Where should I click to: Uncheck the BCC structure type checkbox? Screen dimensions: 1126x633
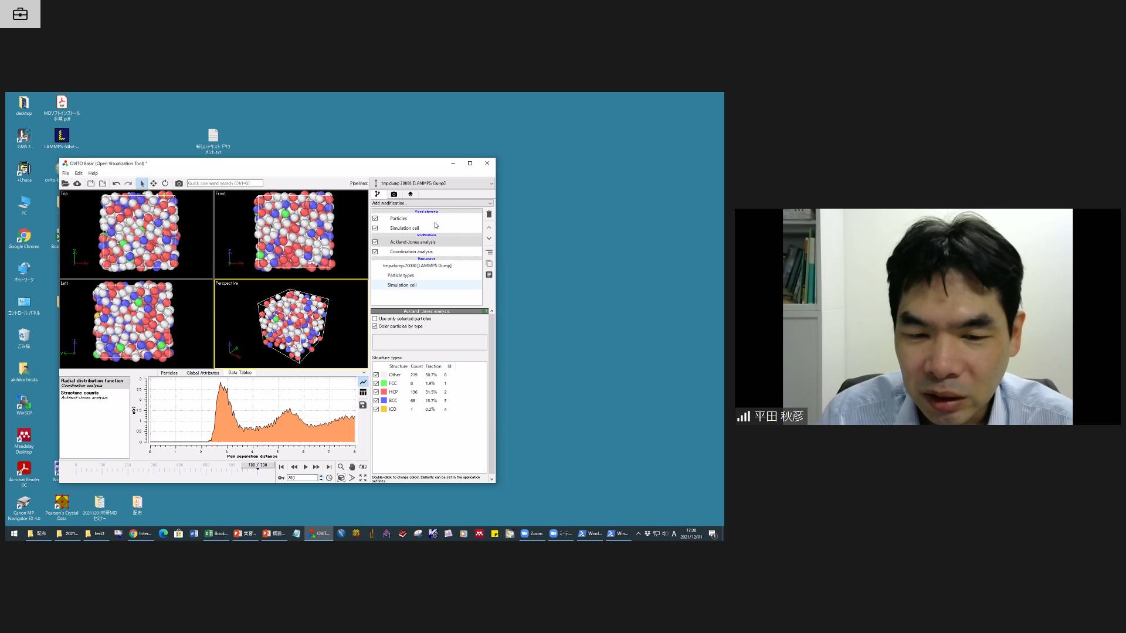(377, 401)
